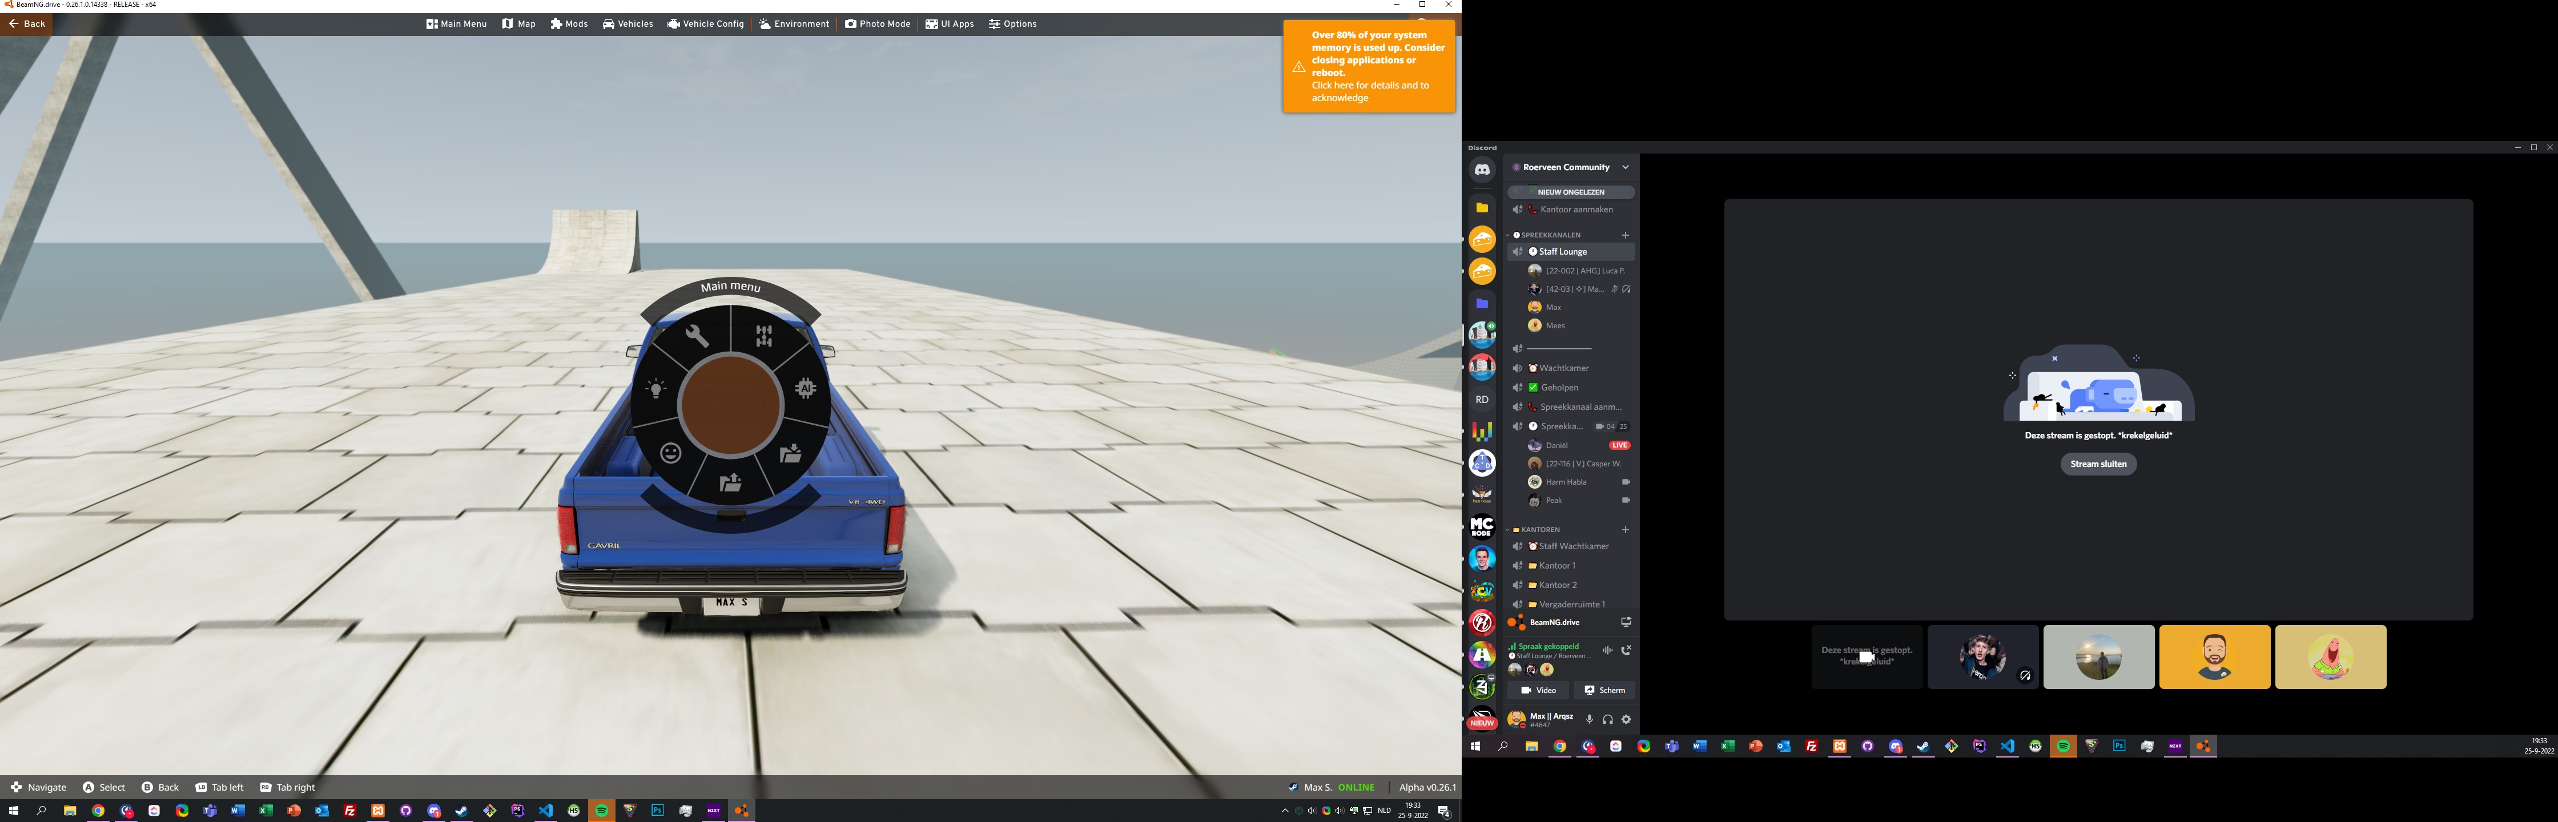This screenshot has height=822, width=2558.
Task: Toggle noise suppression in voice panel
Action: click(1607, 650)
